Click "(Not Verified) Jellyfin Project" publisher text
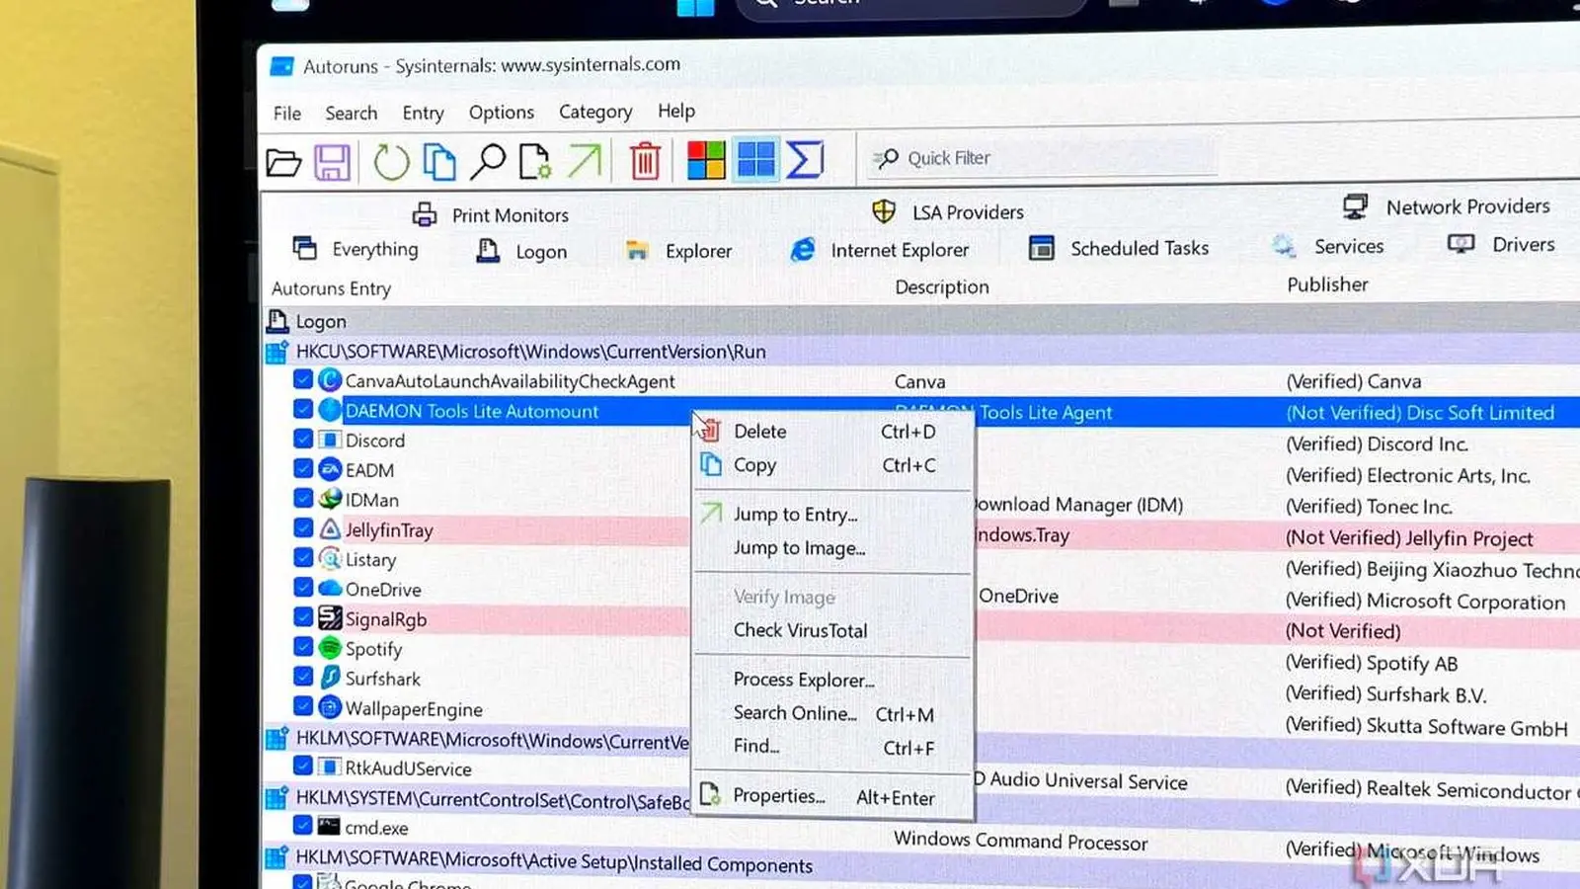Viewport: 1580px width, 889px height. coord(1409,538)
